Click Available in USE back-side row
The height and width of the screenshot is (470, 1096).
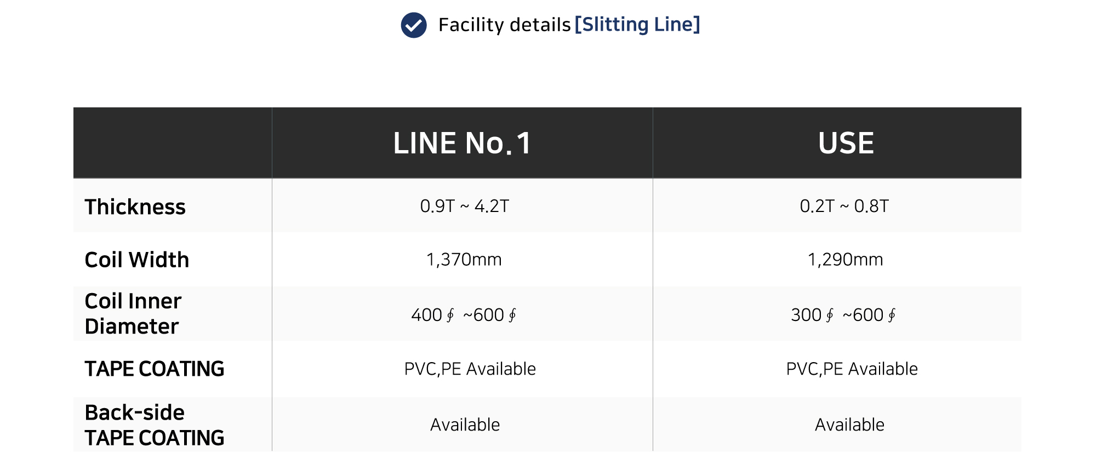tap(849, 425)
